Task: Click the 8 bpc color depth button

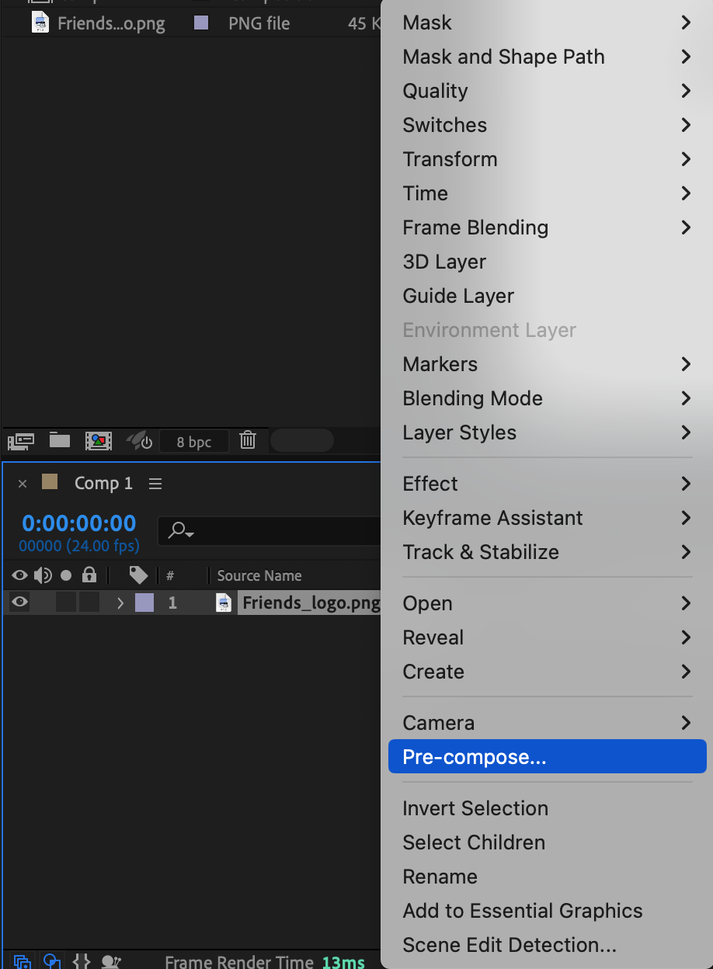Action: click(194, 442)
